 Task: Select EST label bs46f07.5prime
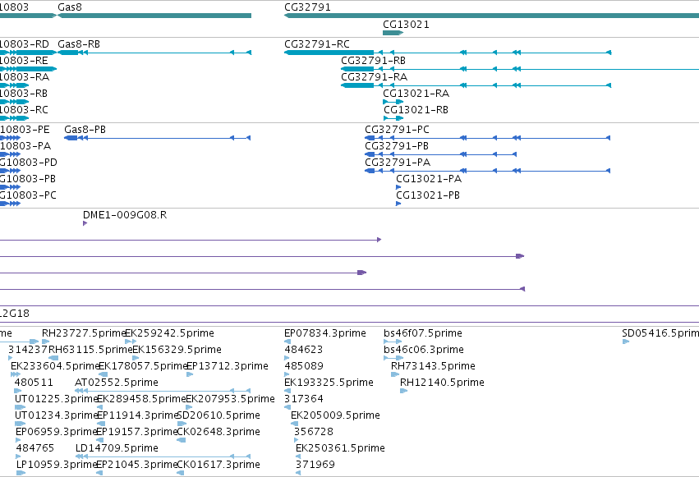423,333
